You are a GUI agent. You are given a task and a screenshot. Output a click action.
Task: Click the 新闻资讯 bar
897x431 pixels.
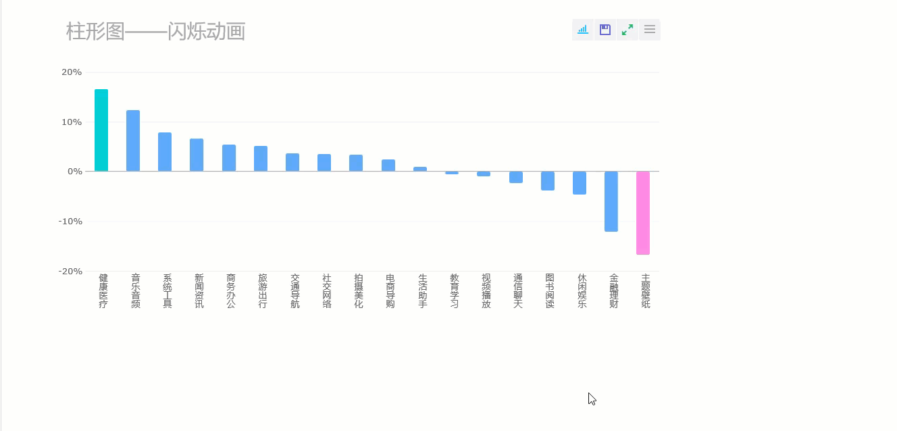(x=197, y=155)
